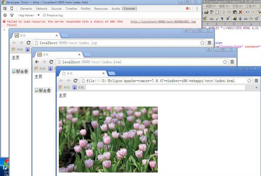Reload the localhost index.html window

click(51, 62)
